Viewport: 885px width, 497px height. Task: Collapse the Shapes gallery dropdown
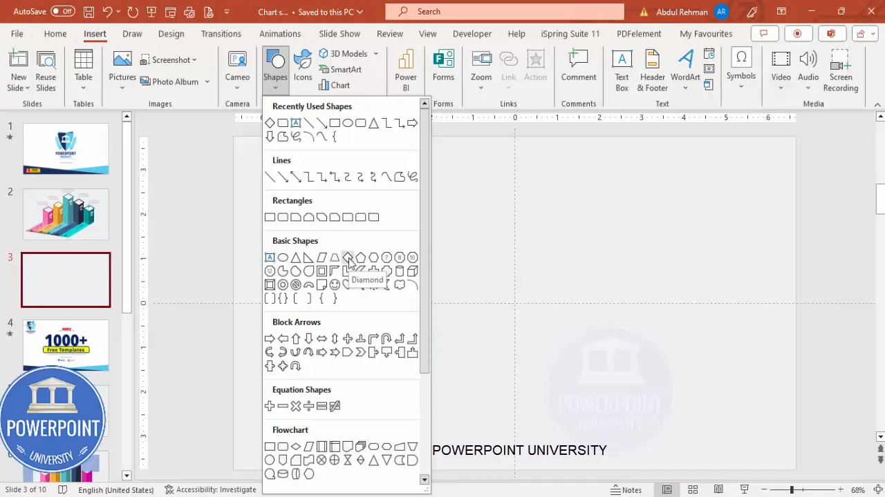275,88
